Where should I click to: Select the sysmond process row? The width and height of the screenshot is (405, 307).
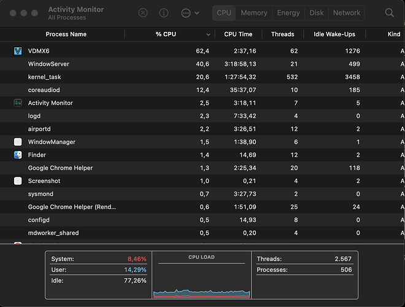coord(202,194)
